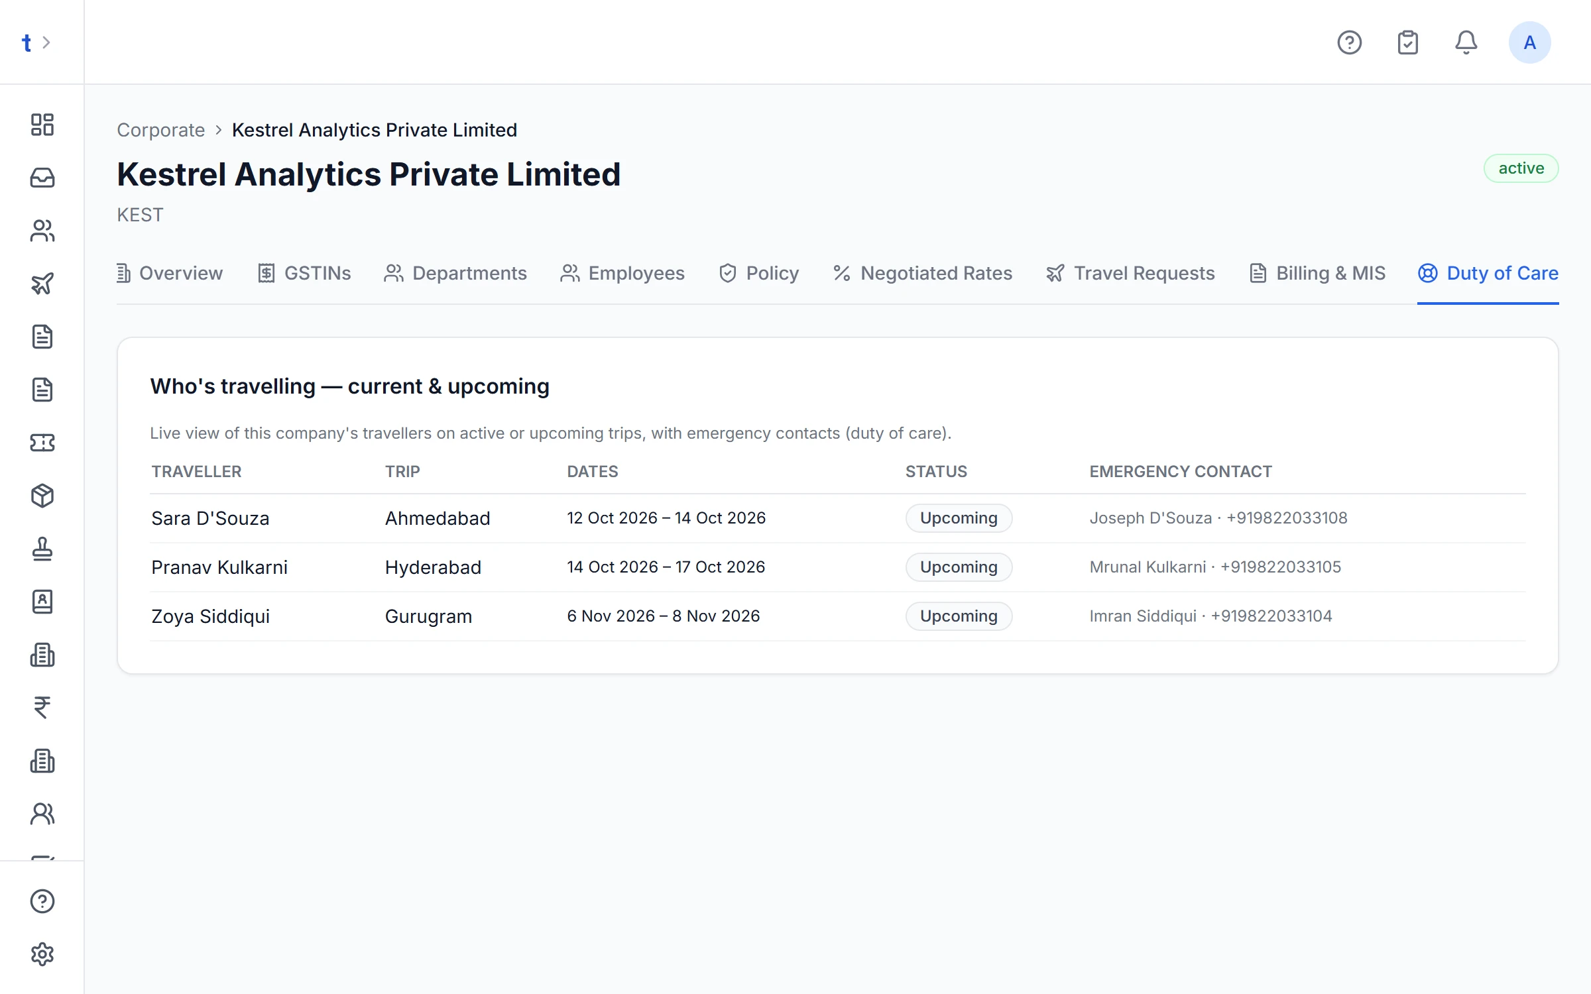Switch to the Employees tab

tap(622, 273)
